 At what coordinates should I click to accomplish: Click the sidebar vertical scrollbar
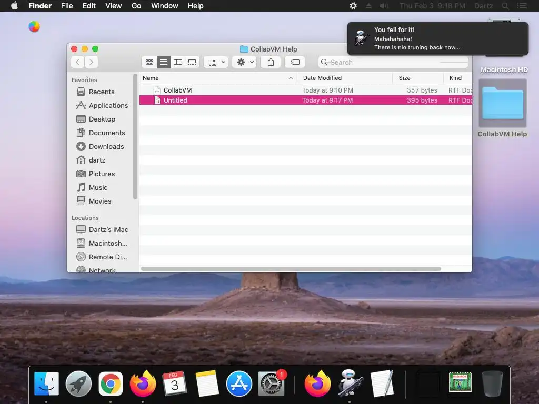pyautogui.click(x=135, y=136)
